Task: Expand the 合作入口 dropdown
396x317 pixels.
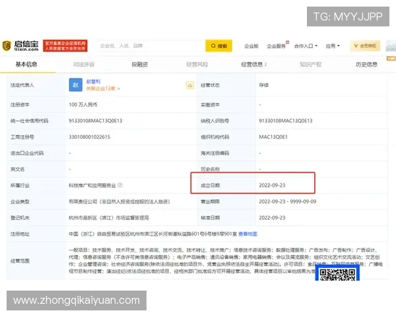Action: pos(306,46)
